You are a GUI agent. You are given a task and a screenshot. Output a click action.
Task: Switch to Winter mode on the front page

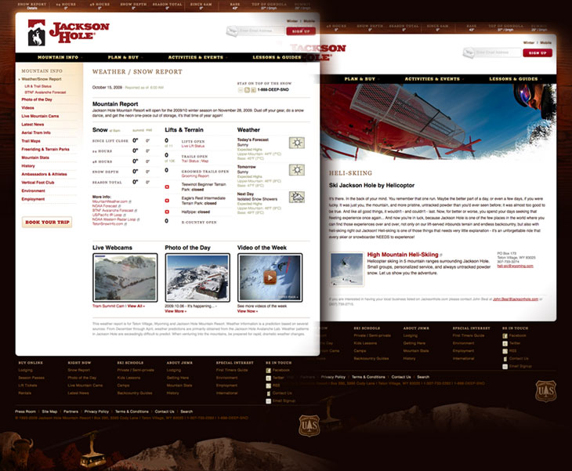coord(292,21)
